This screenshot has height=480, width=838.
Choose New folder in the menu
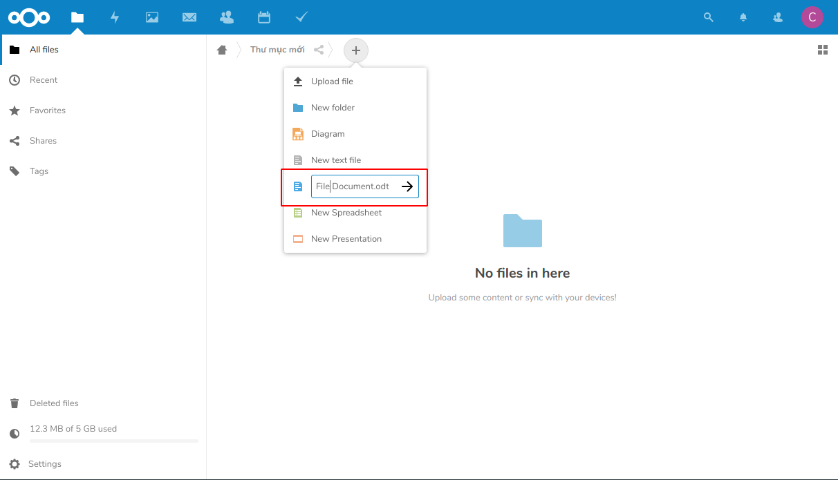tap(355, 108)
